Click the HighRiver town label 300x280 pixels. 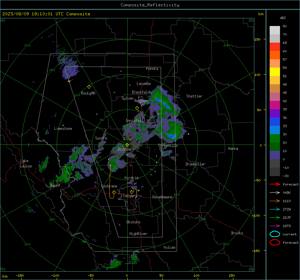(138, 234)
